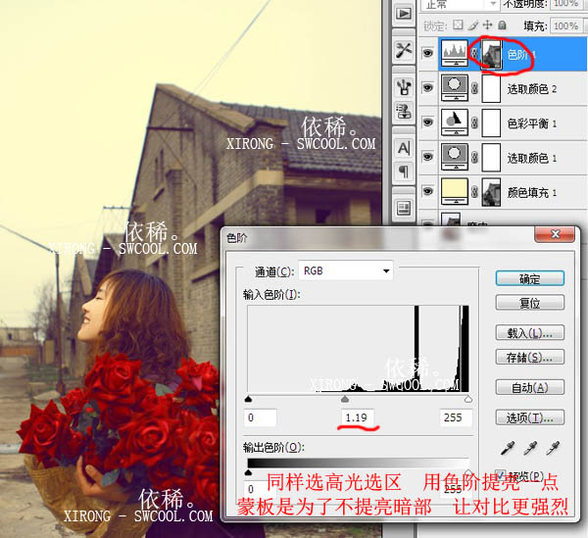Click the midtone input slider handle
This screenshot has height=538, width=588.
[x=344, y=400]
